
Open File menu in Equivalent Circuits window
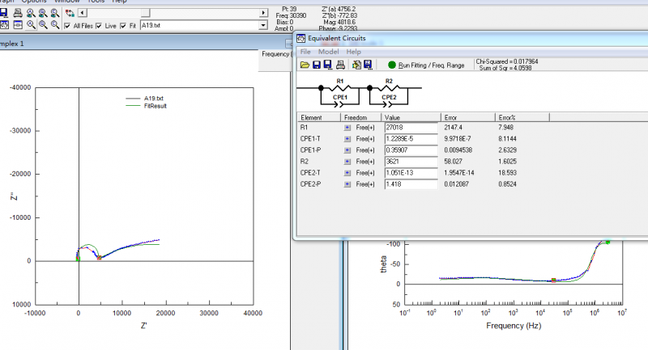click(305, 51)
